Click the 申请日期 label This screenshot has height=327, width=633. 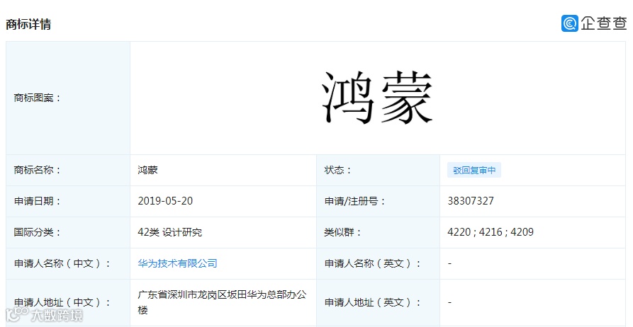pyautogui.click(x=37, y=201)
